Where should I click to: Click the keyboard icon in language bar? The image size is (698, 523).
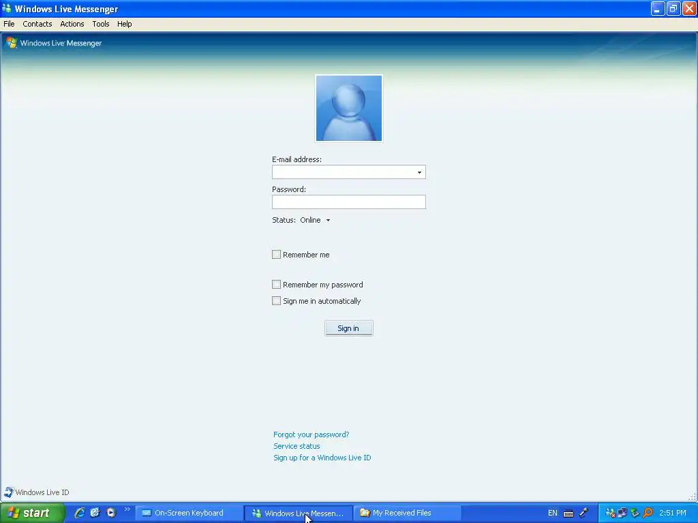[568, 513]
